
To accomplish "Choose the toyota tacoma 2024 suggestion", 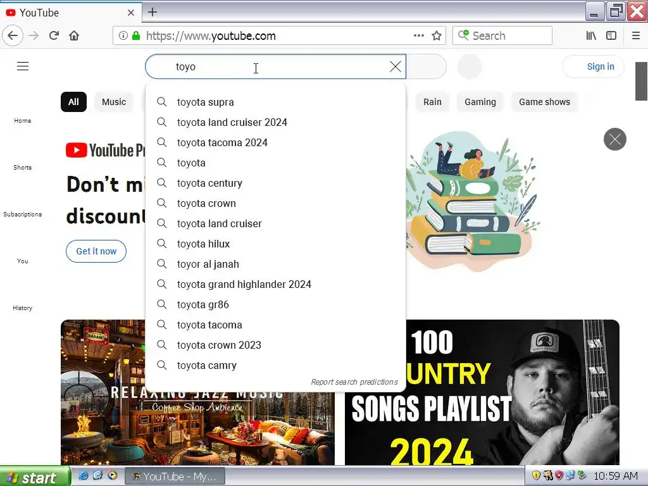I will point(275,142).
